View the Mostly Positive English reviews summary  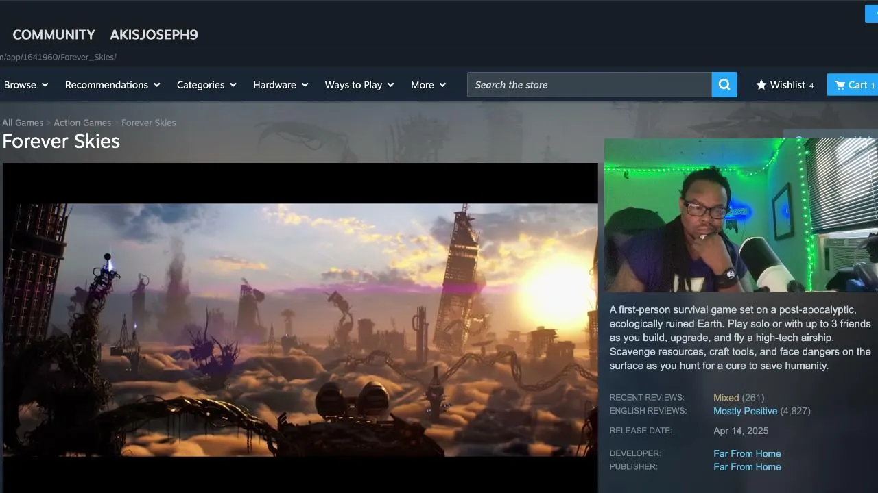point(745,411)
